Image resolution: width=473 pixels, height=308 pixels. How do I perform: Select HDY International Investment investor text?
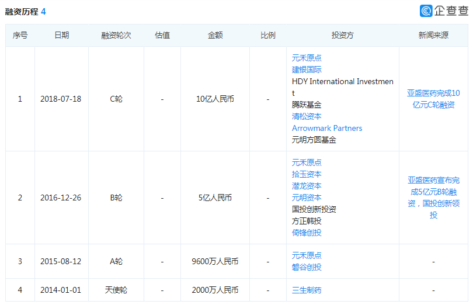point(342,87)
